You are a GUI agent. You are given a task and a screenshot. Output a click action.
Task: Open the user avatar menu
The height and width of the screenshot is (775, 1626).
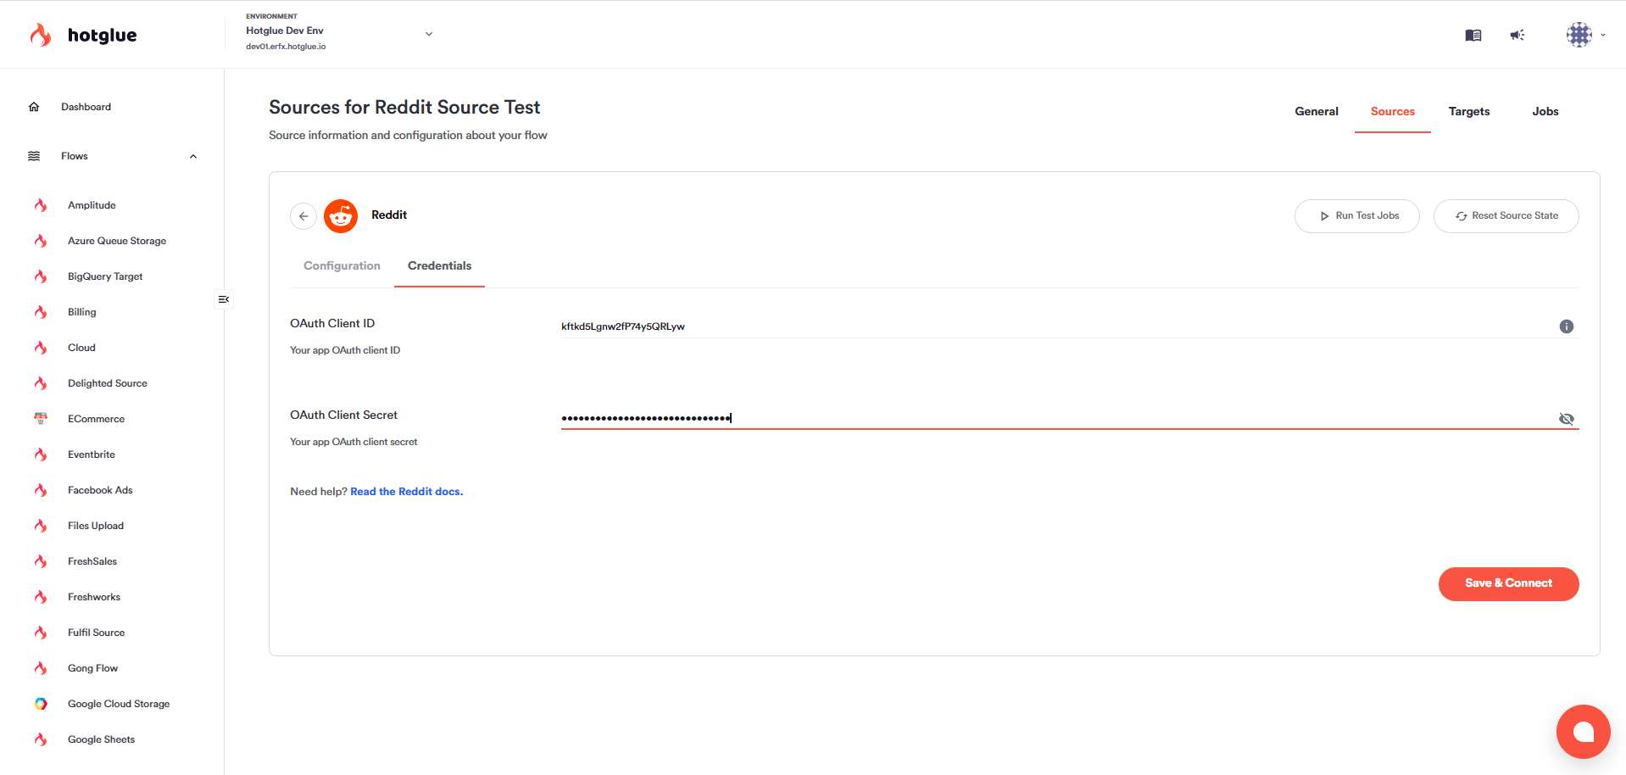[x=1579, y=35]
